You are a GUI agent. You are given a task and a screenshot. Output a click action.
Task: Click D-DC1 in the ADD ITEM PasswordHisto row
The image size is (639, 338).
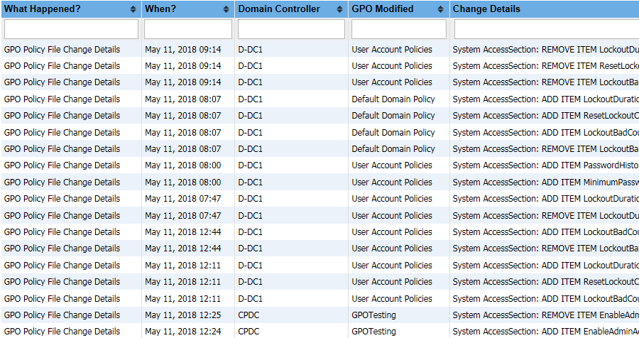(250, 165)
